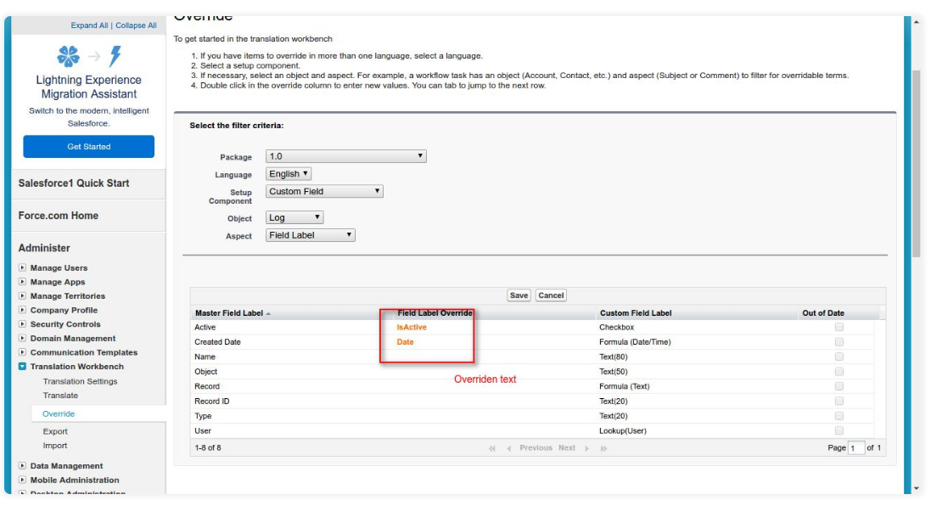Expand Manage Apps tree node
The image size is (948, 517).
(x=22, y=282)
